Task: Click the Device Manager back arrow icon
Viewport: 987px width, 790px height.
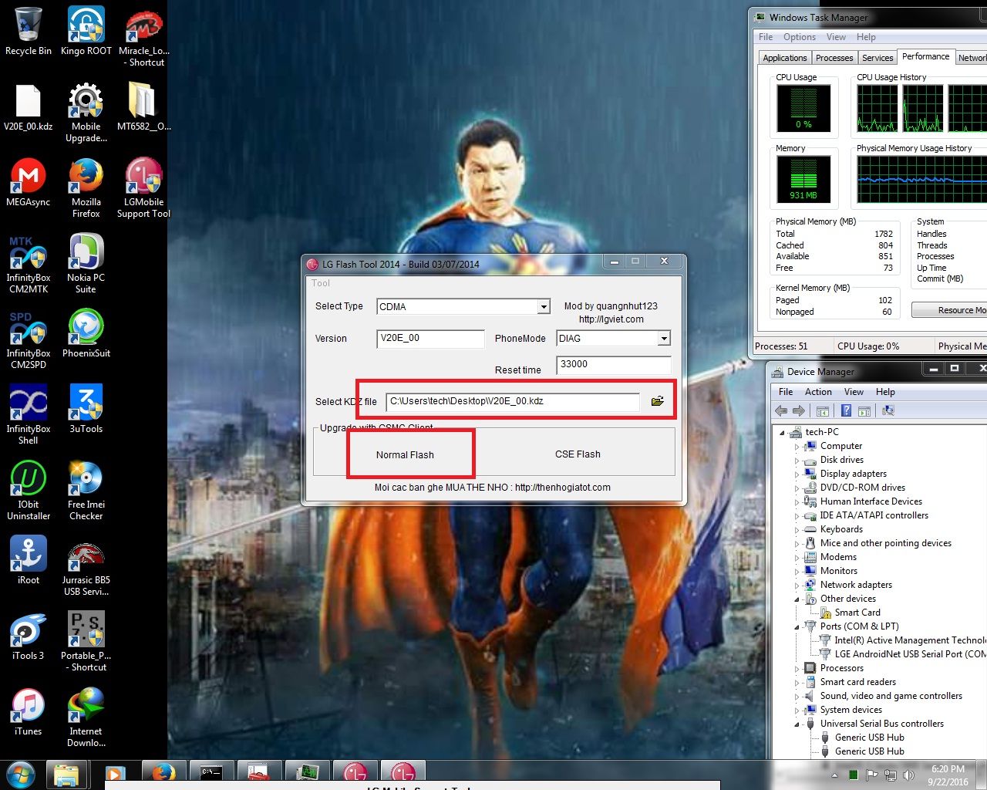Action: click(x=782, y=411)
